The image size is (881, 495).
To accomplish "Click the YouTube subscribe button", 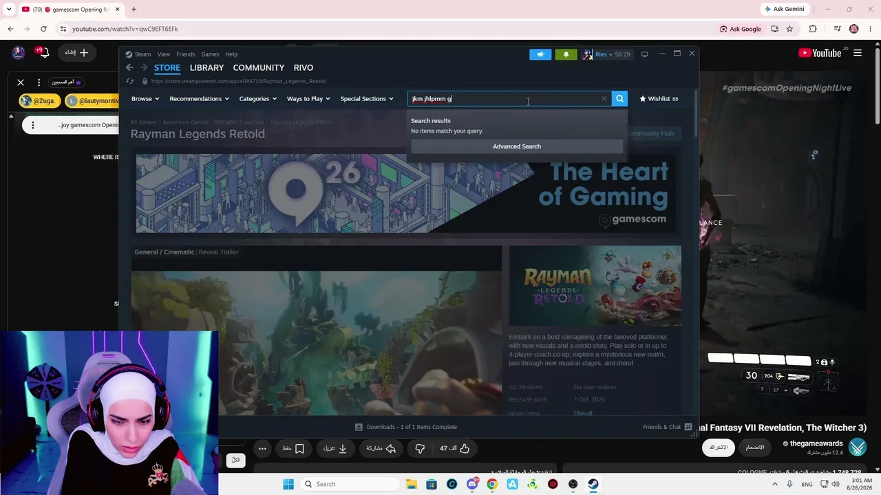I will [x=718, y=448].
